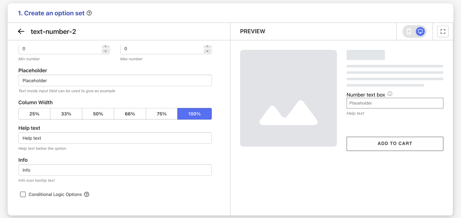Click the 'Column Width' label

point(36,102)
